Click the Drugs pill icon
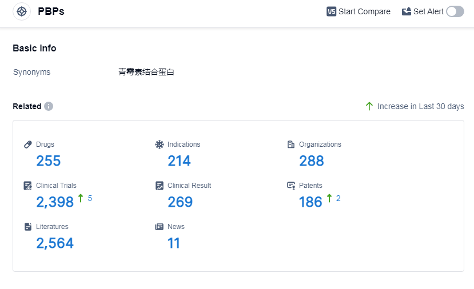The height and width of the screenshot is (289, 474). pos(28,144)
